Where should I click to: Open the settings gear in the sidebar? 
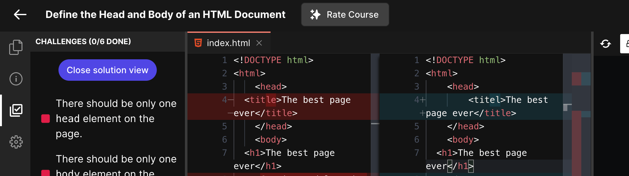[16, 142]
